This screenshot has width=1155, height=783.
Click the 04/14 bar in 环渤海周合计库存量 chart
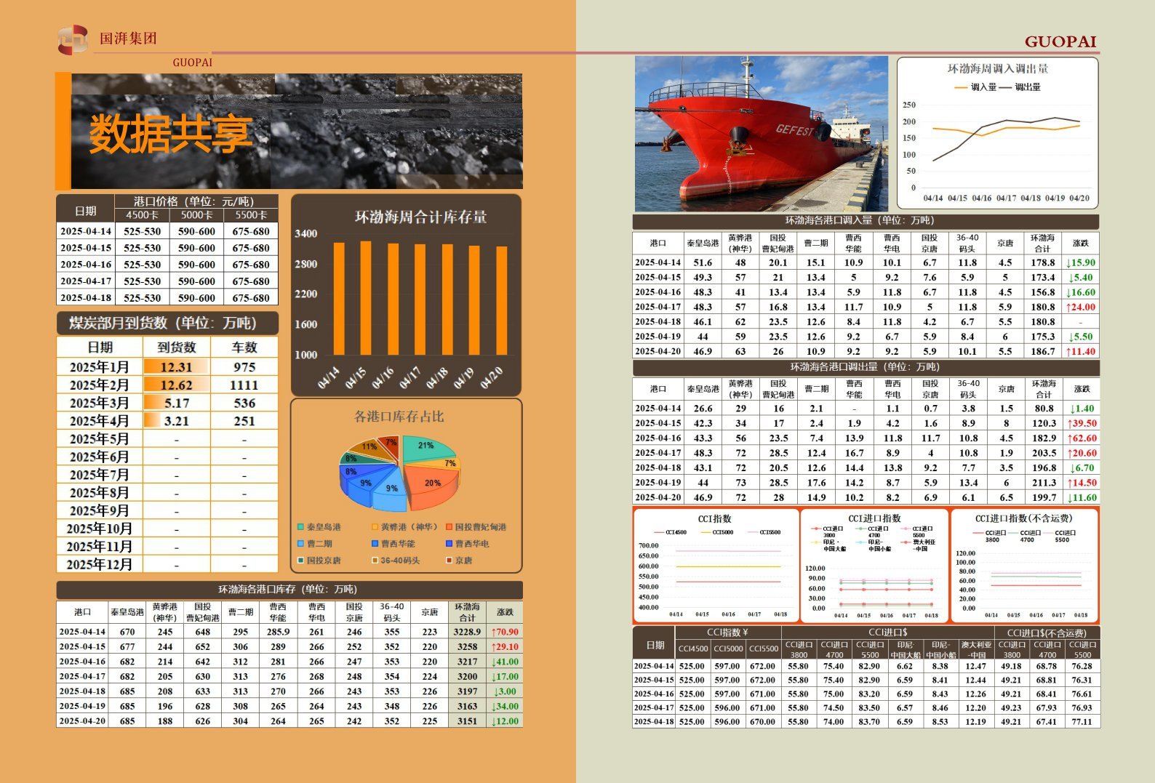click(339, 299)
